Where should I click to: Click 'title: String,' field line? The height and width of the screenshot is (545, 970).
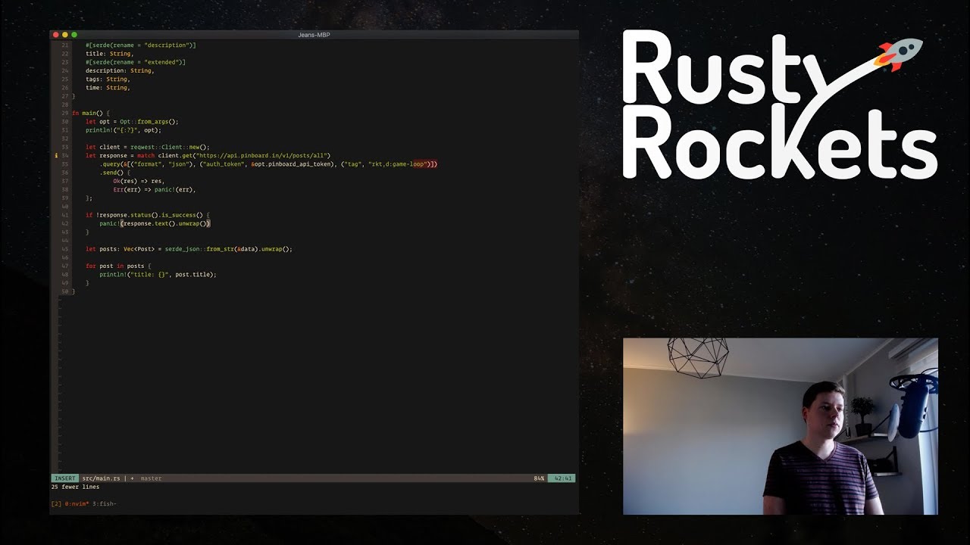tap(110, 54)
